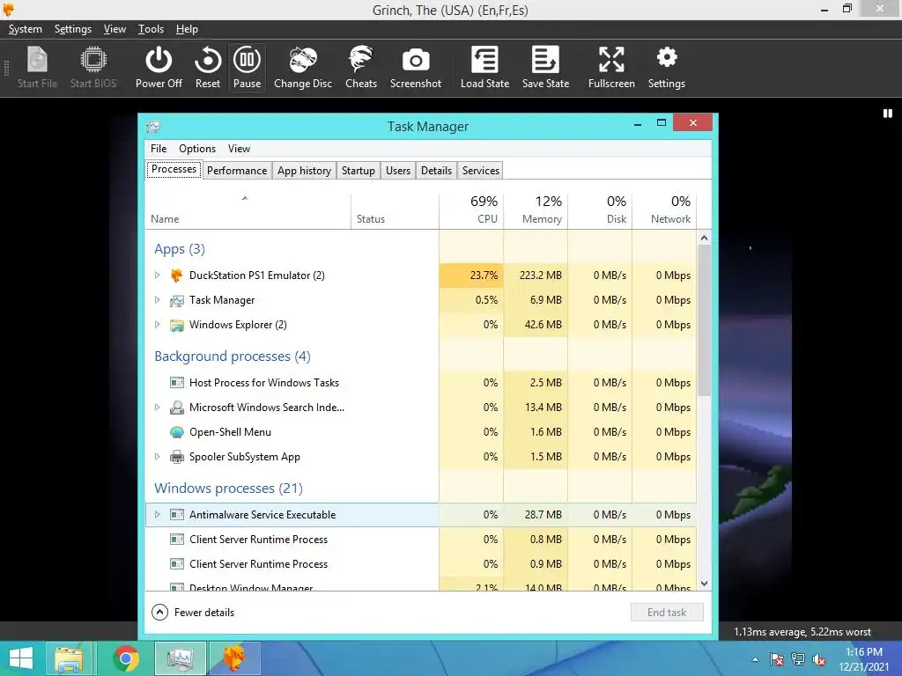Click the greyed Start File icon
Viewport: 902px width, 676px height.
click(37, 68)
